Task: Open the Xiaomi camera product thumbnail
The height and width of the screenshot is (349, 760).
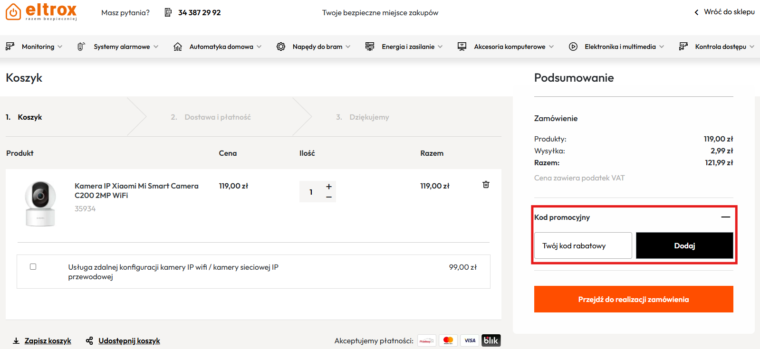Action: pyautogui.click(x=40, y=203)
